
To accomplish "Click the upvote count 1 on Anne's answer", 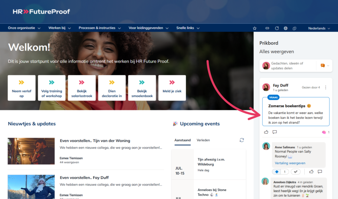I will 285,172.
